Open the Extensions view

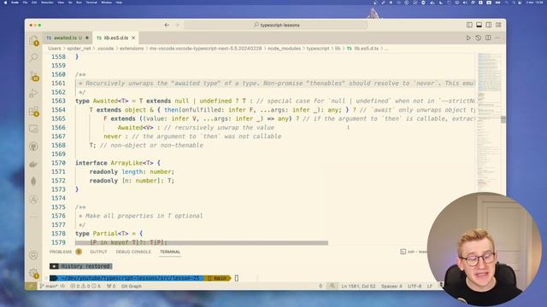(x=34, y=112)
